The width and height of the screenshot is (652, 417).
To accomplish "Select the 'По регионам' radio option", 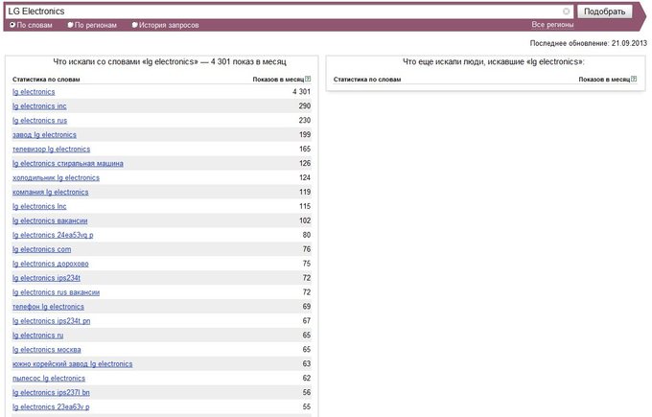I will [70, 25].
